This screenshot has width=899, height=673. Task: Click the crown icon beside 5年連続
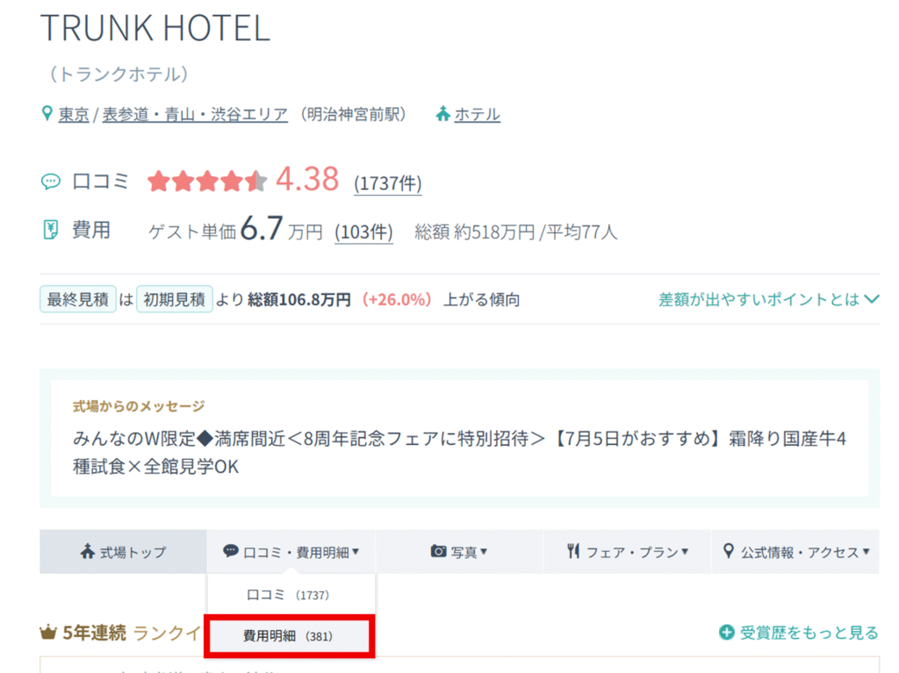pyautogui.click(x=48, y=633)
